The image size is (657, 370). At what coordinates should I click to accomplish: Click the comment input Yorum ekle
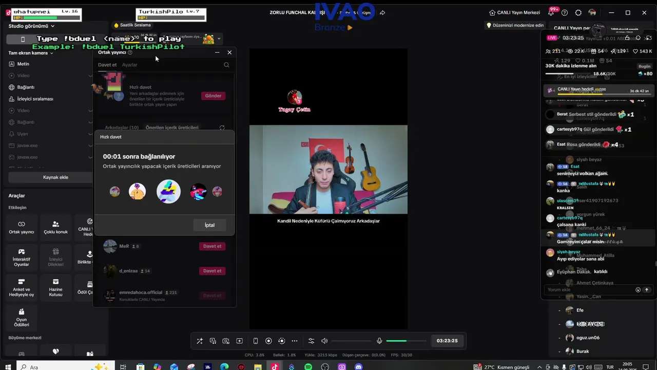coord(590,290)
